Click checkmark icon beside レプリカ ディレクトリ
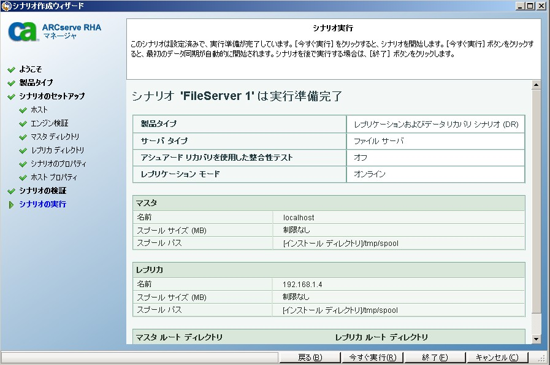This screenshot has width=550, height=365. click(23, 150)
